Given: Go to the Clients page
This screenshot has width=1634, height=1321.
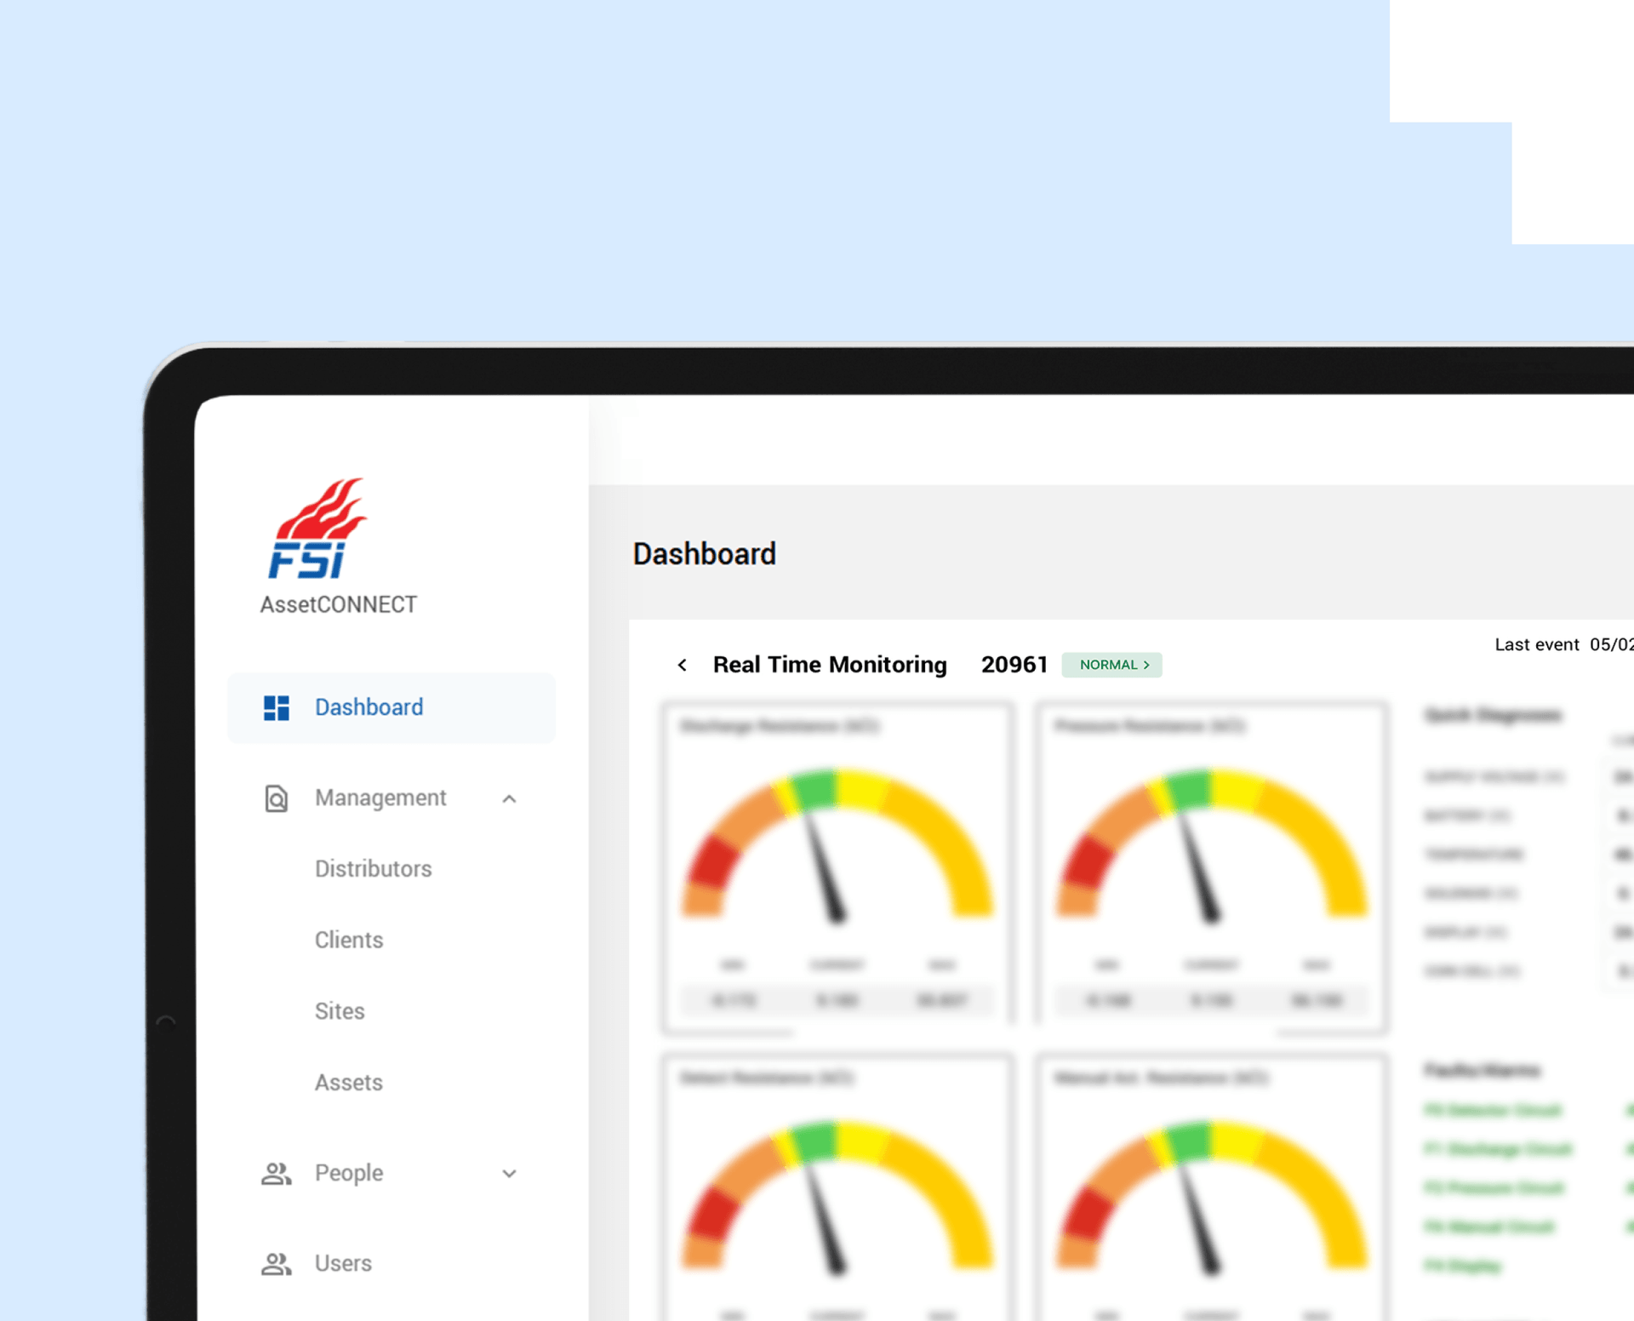Looking at the screenshot, I should point(349,940).
